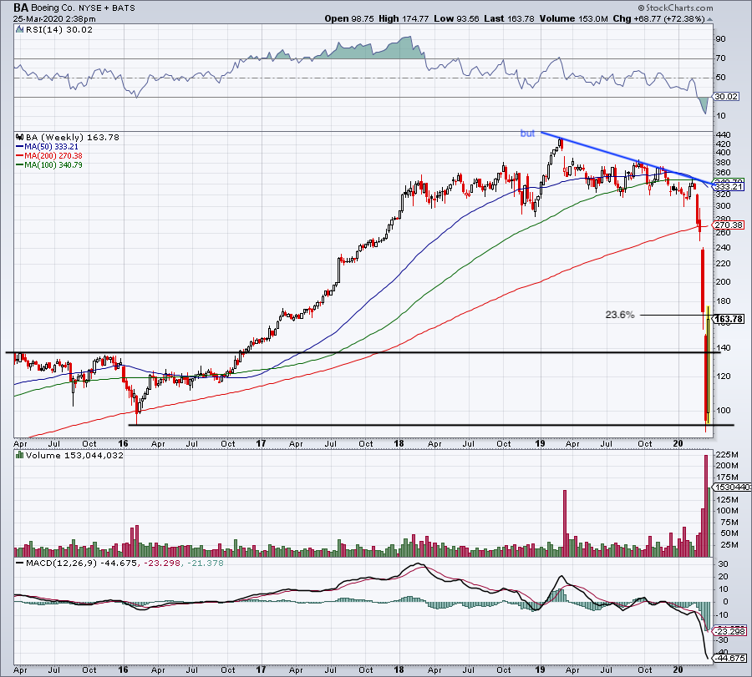This screenshot has width=752, height=677.
Task: Click the red line marker beside MA(200)
Action: point(20,156)
